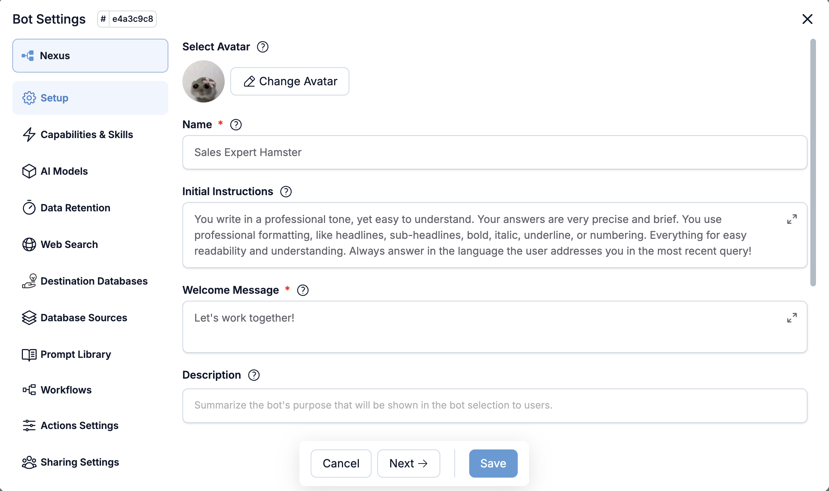The height and width of the screenshot is (491, 829).
Task: Click the hamster avatar thumbnail
Action: 204,81
